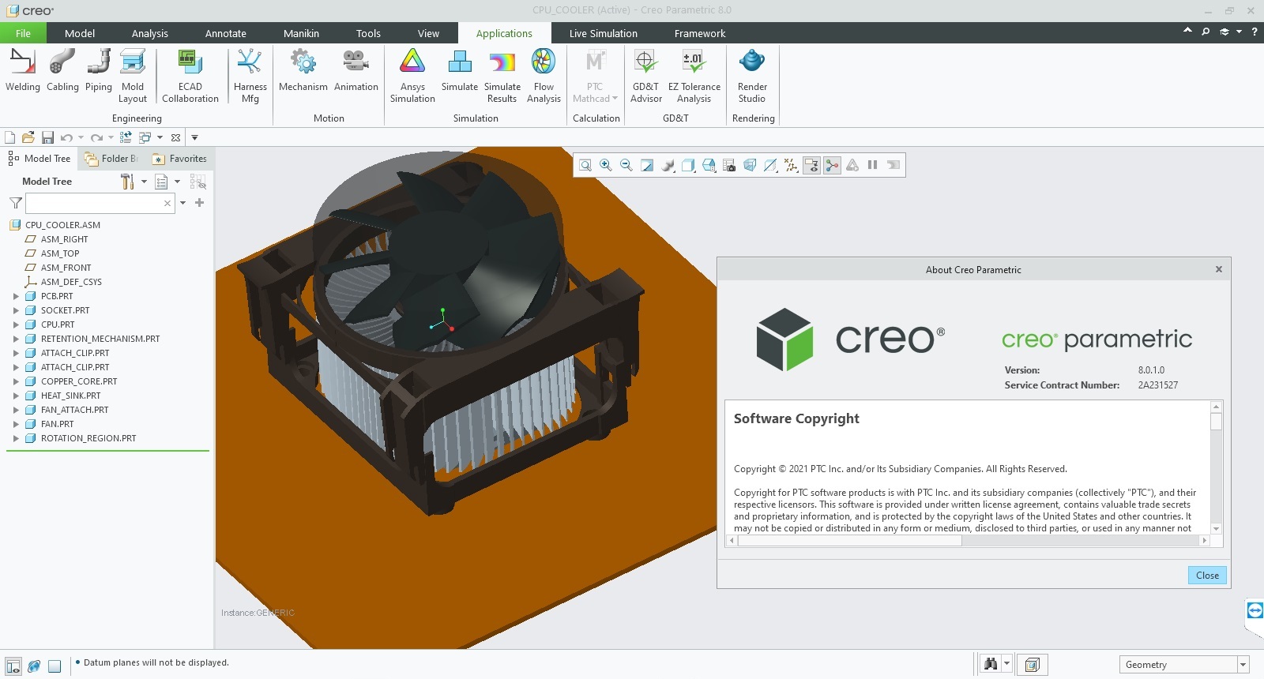Open the Windows switcher dropdown arrow
Viewport: 1264px width, 679px height.
160,137
